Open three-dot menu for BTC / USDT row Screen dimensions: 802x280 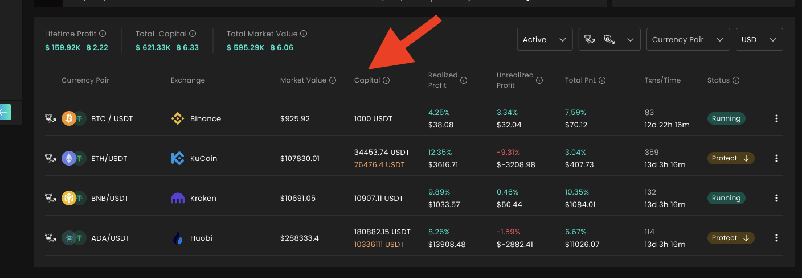pyautogui.click(x=776, y=119)
